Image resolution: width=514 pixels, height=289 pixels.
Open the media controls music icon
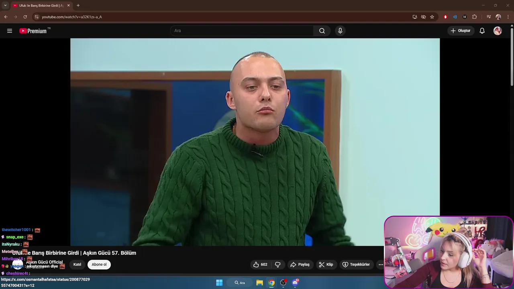489,17
